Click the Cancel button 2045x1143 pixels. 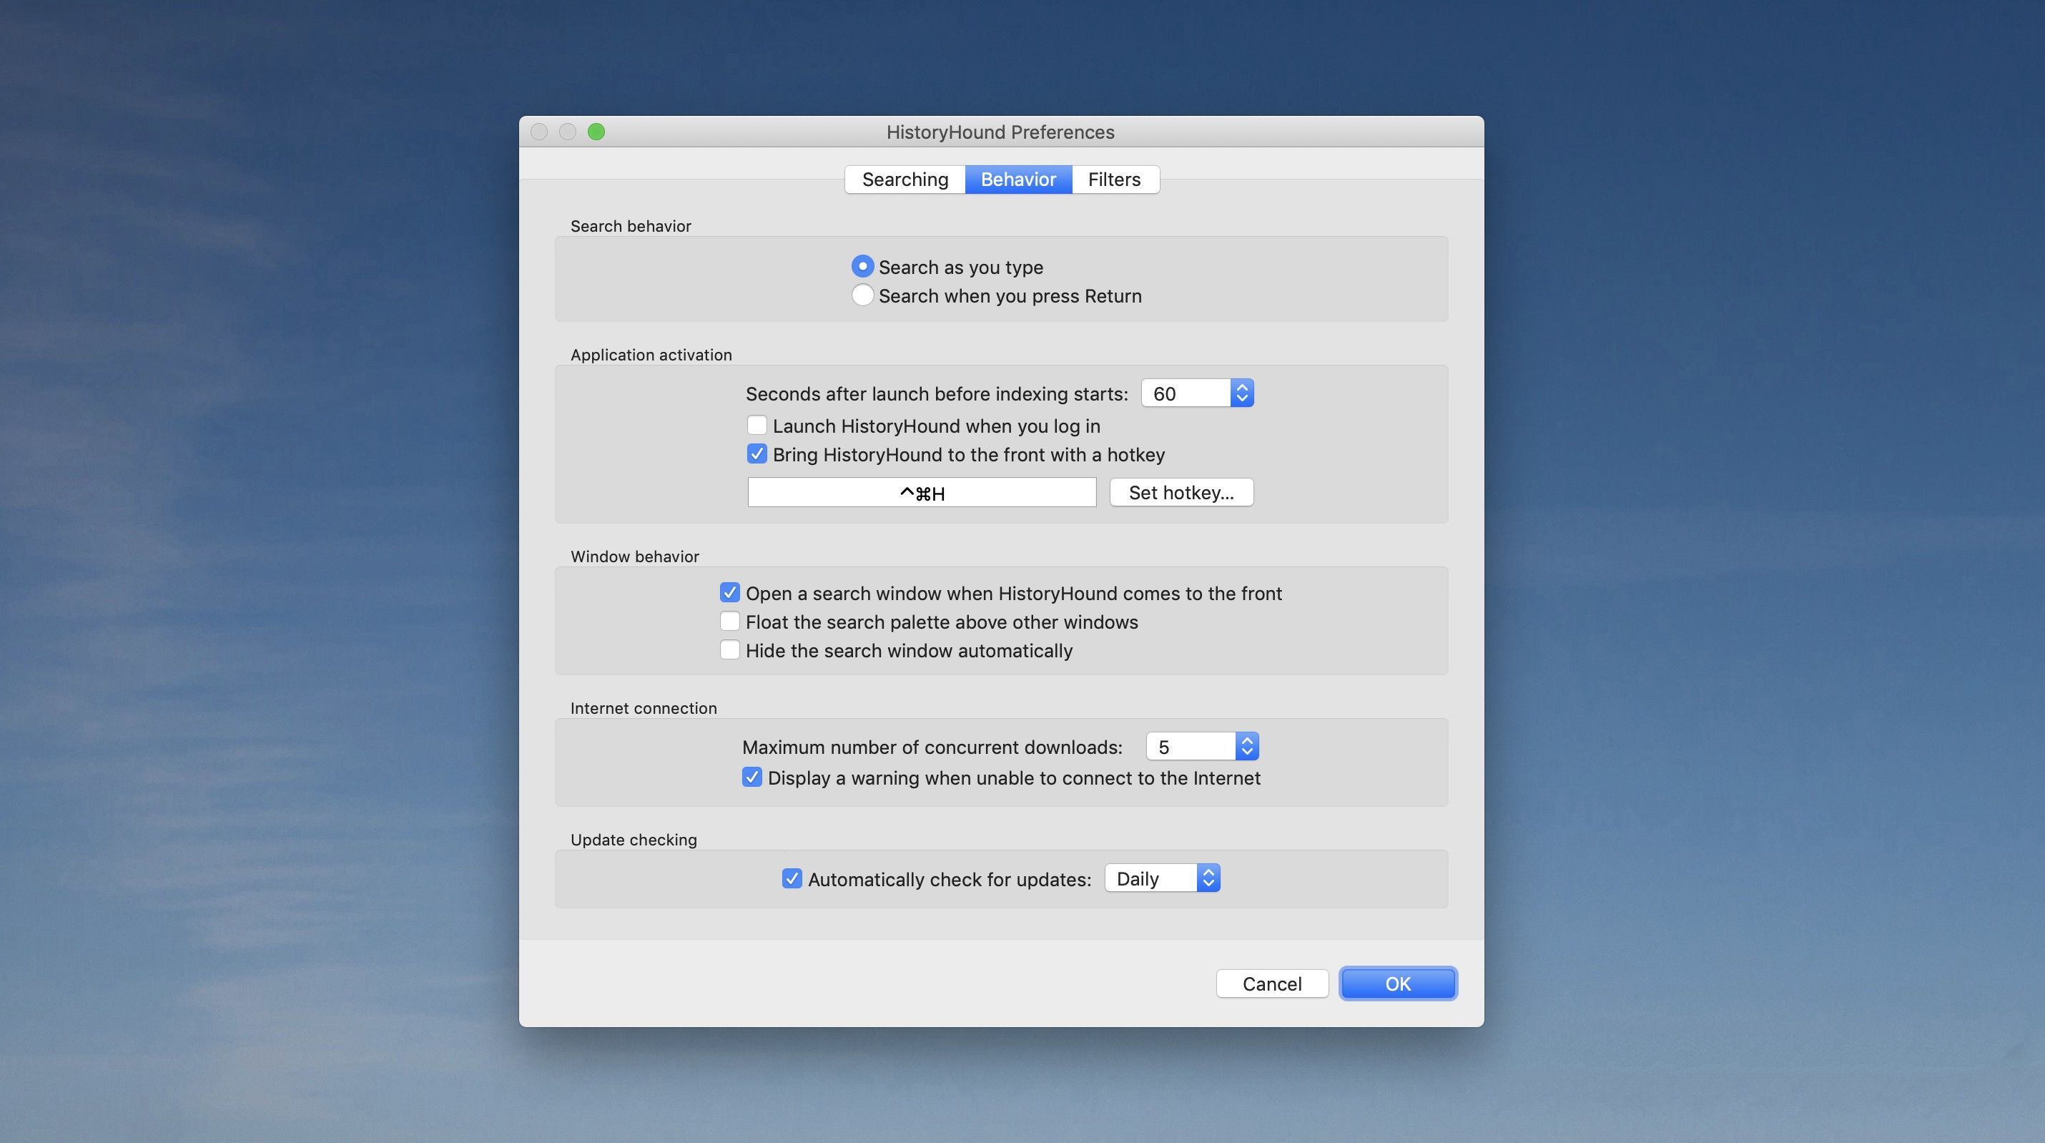coord(1272,984)
